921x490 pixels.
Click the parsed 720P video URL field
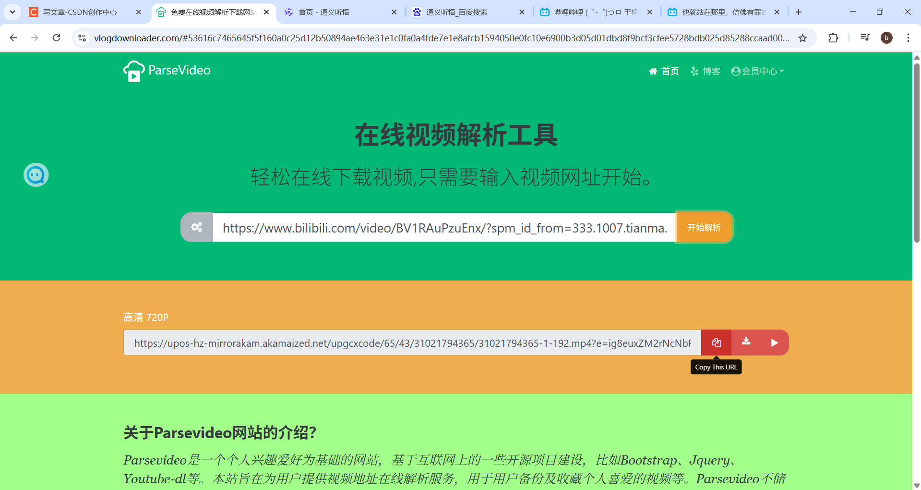click(412, 343)
